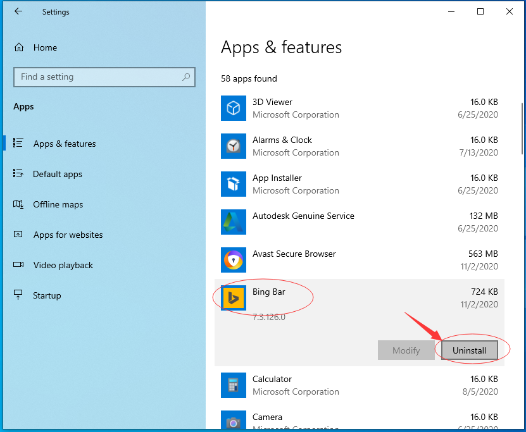Click the 563 MB size value
The height and width of the screenshot is (432, 526).
coord(483,254)
